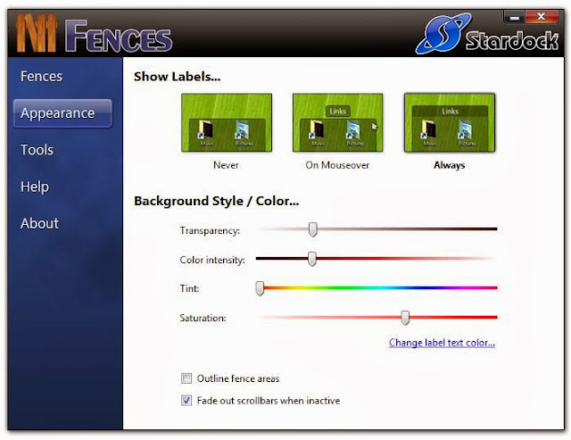This screenshot has width=571, height=440.
Task: Open Change label text color link
Action: point(442,343)
